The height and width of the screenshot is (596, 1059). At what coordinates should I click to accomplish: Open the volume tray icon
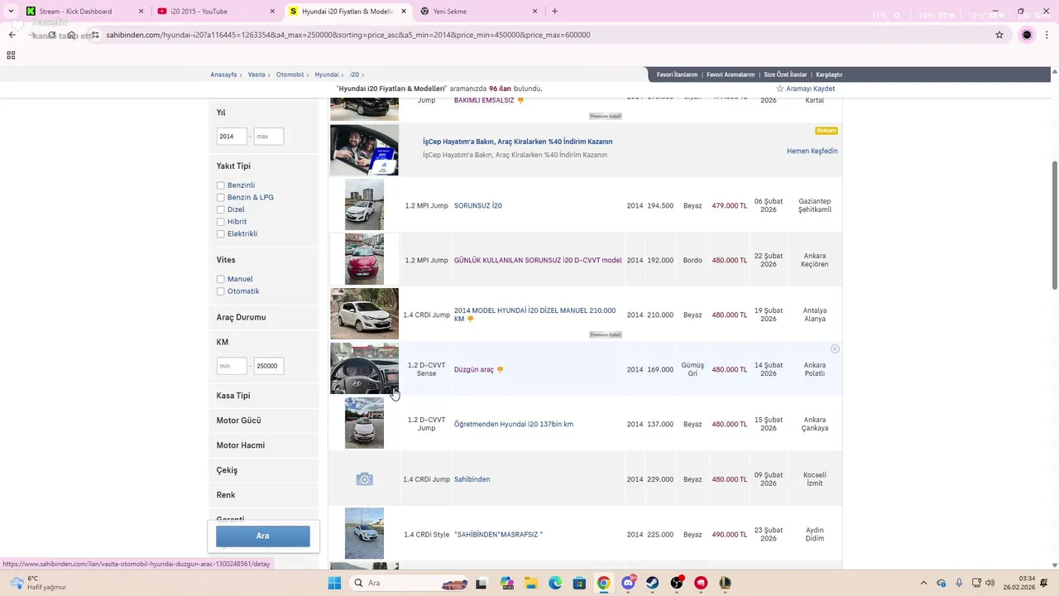(990, 583)
